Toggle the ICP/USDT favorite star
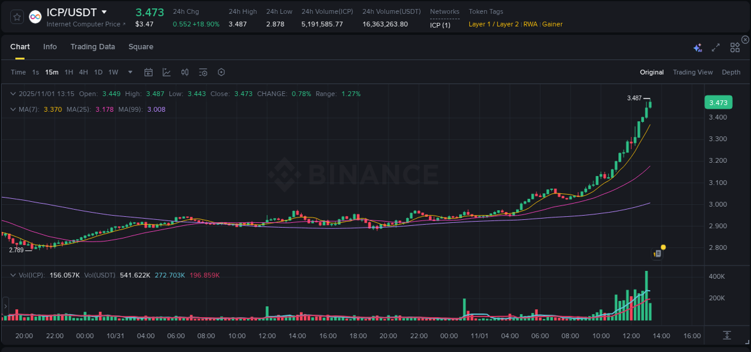Screen dimensions: 751x352 pos(17,17)
